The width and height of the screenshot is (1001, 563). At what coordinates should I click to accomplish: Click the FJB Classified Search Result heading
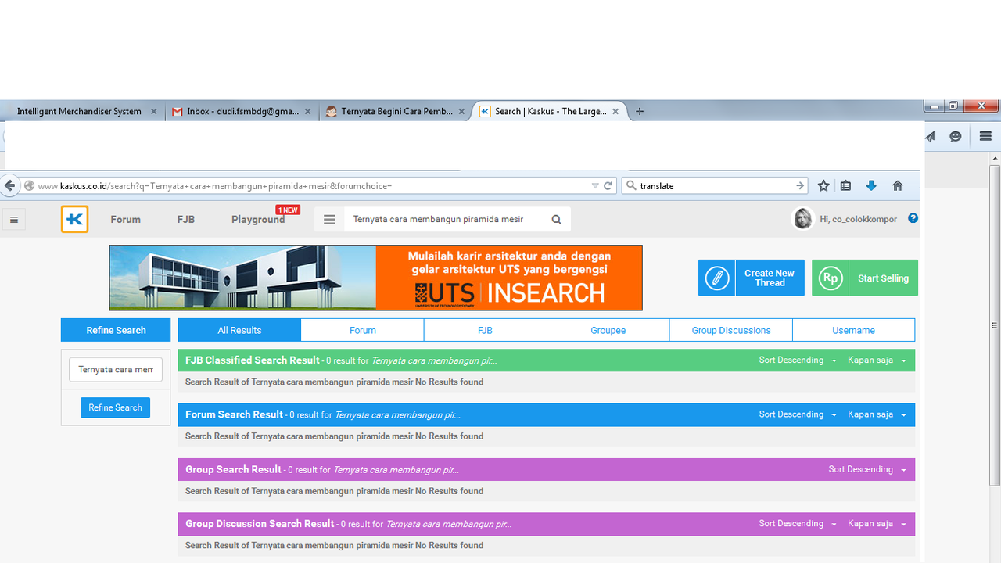[x=253, y=360]
